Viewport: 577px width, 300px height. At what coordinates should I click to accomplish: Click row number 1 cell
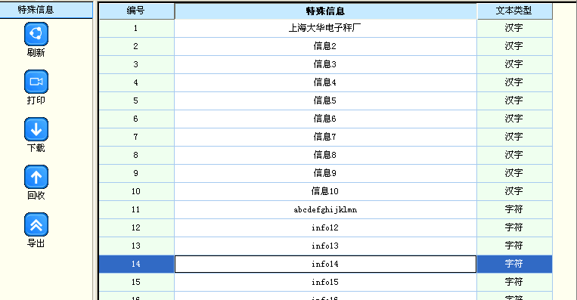coord(137,28)
